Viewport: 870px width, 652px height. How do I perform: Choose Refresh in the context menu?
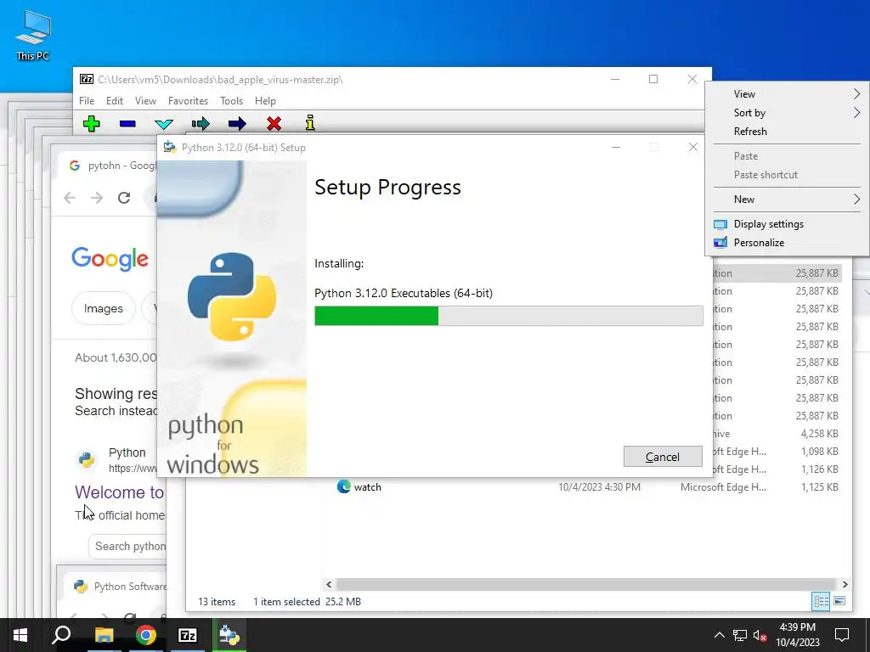click(x=788, y=132)
